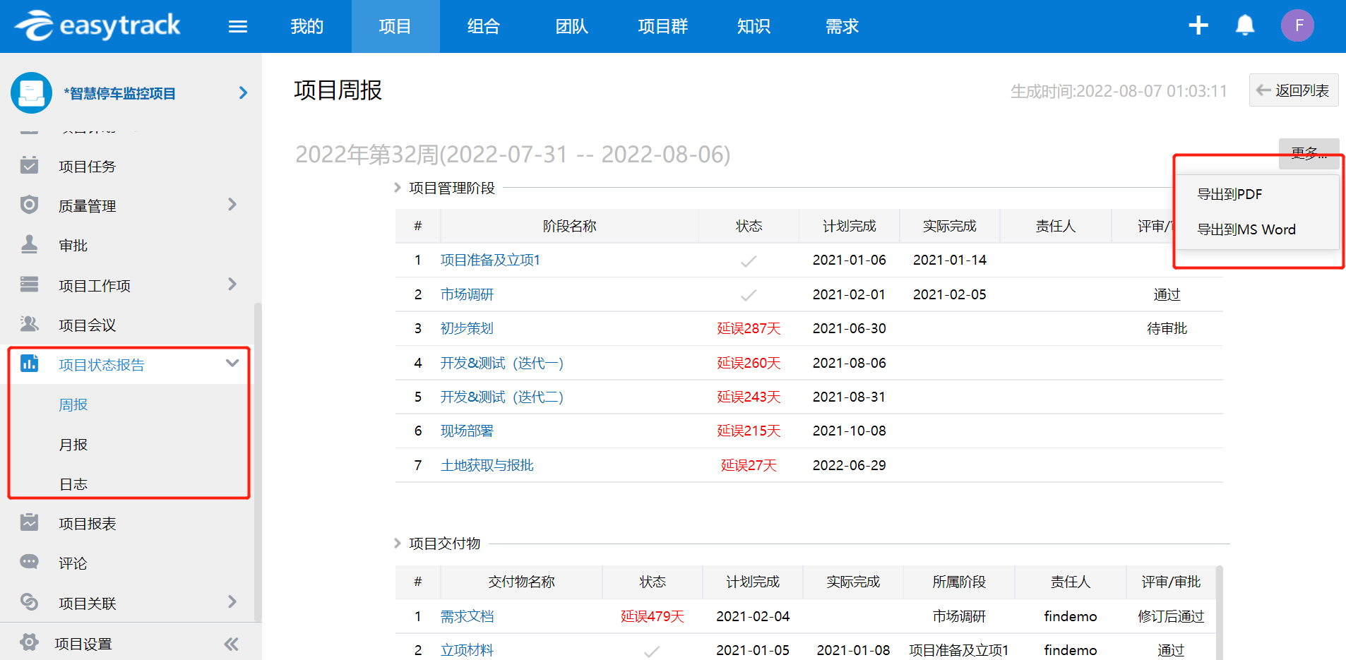
Task: Collapse the 项目管理阶段 section
Action: [398, 188]
